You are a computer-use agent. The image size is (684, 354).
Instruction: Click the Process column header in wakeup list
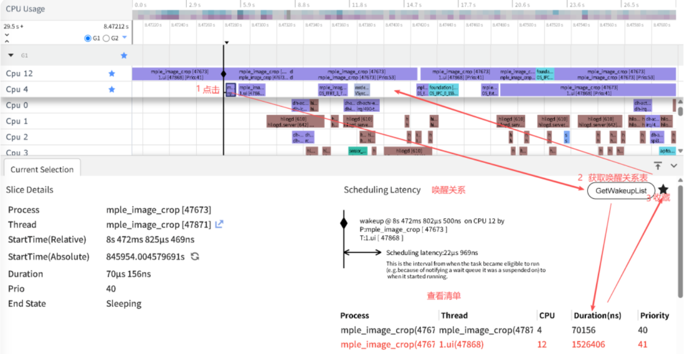[x=354, y=316]
